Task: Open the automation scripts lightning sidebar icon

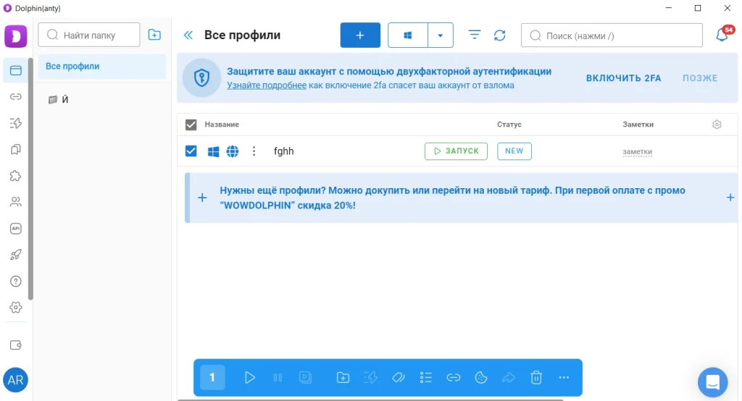Action: click(16, 124)
